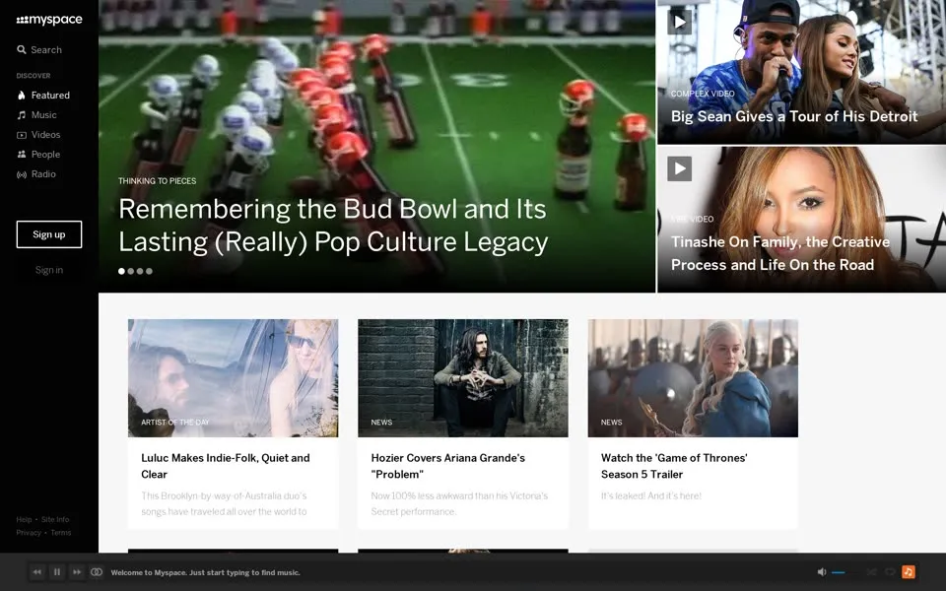Select the second carousel dot
946x591 pixels.
pos(131,272)
